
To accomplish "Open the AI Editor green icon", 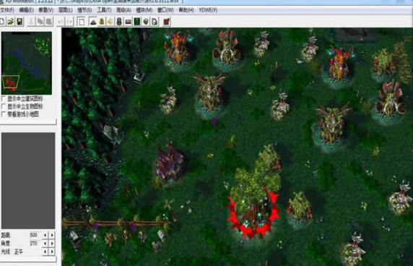I will coord(137,22).
